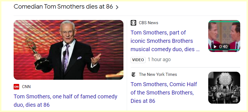The image size is (248, 112).
Task: Open the CNN article about the famed comedy duo
Action: coord(65,101)
